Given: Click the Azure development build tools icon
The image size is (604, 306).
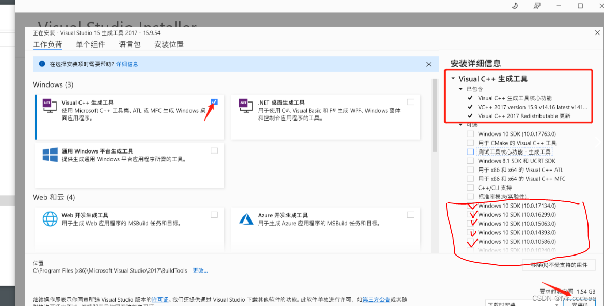Looking at the screenshot, I should pos(246,219).
